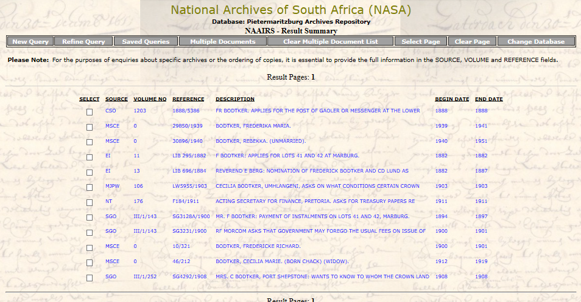Open Refine Query
The image size is (581, 302).
click(x=83, y=41)
